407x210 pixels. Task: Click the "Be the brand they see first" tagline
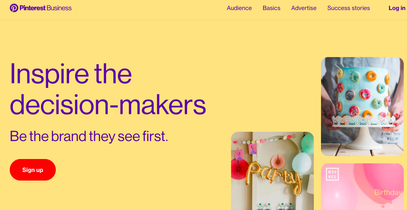coord(89,136)
